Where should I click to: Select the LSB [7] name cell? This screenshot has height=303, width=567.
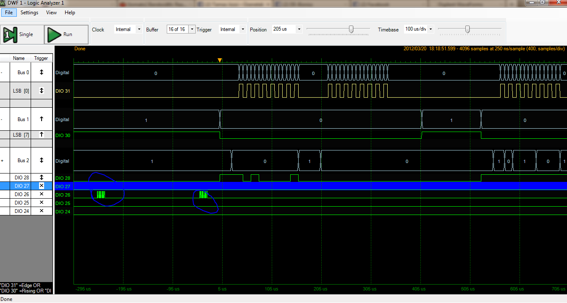tap(21, 135)
